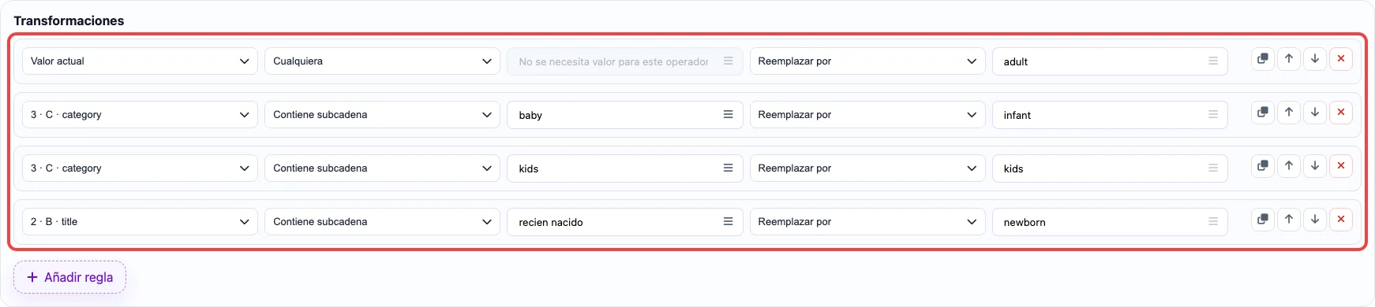
Task: Click the 'Añadir regla' button
Action: tap(69, 277)
